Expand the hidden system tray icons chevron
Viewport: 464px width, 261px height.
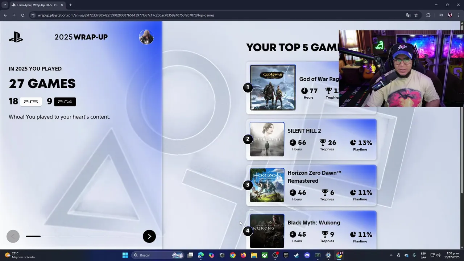(x=391, y=255)
